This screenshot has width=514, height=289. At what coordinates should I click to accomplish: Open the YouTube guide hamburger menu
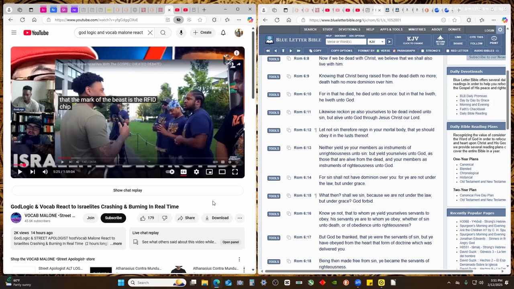(x=14, y=33)
